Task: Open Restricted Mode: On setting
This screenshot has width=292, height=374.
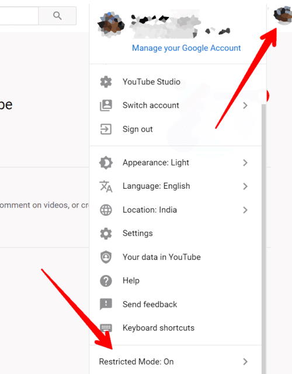Action: [176, 362]
